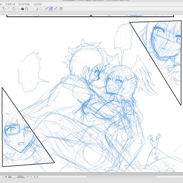The image size is (183, 183).
Task: Toggle snap to grid
Action: point(55,9)
